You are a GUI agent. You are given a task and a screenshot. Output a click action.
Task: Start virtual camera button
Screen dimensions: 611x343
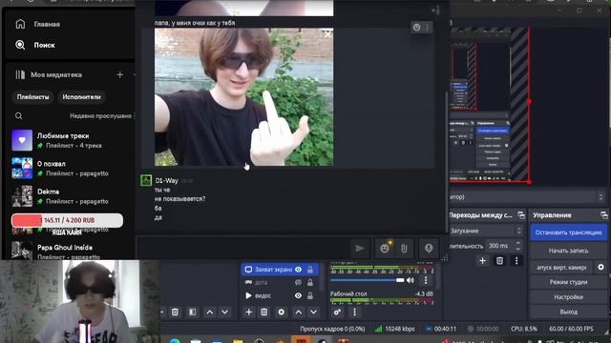561,267
